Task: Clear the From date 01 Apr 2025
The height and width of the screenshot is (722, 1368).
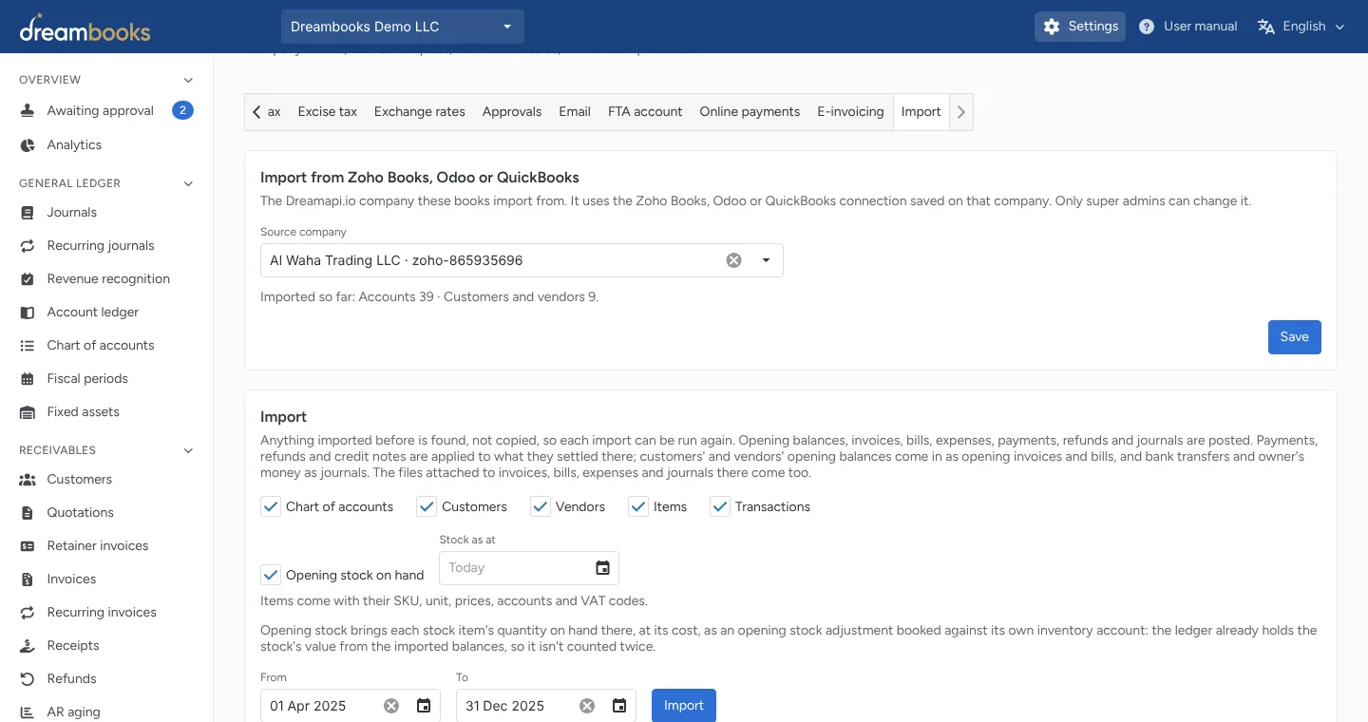Action: click(x=391, y=706)
